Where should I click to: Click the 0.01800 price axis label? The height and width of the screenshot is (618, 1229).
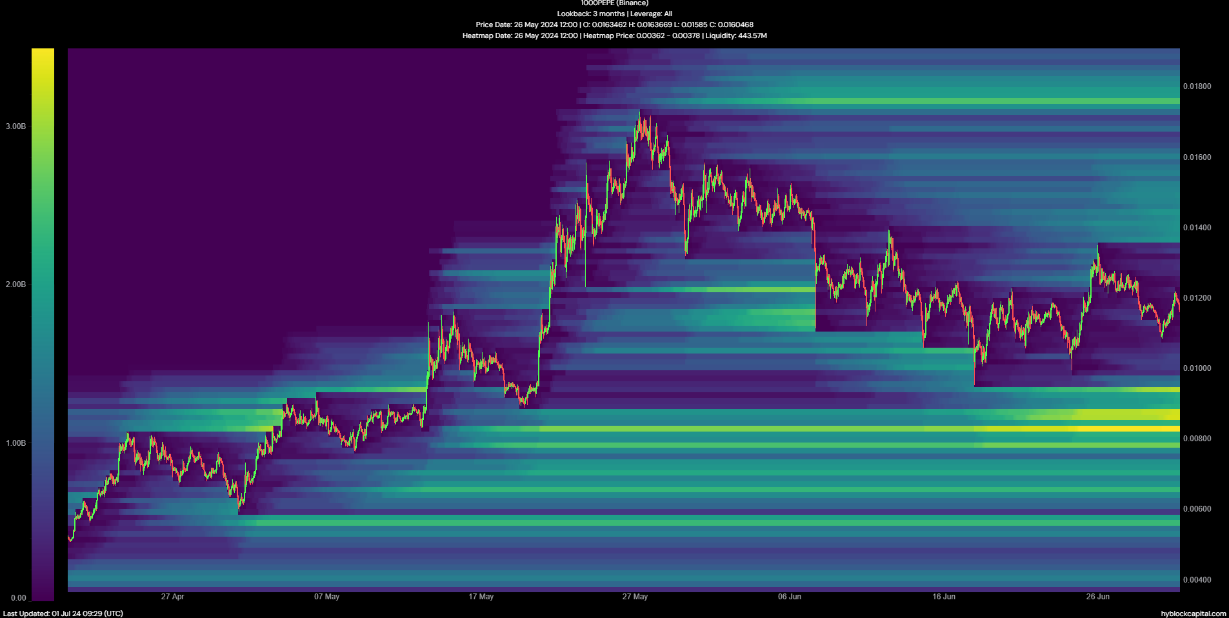tap(1197, 86)
